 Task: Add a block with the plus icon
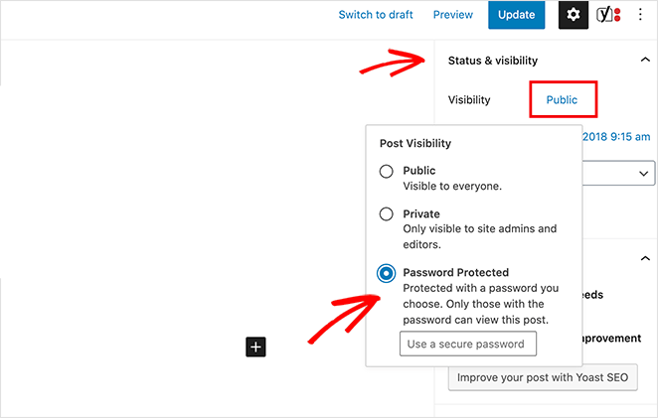pyautogui.click(x=255, y=347)
